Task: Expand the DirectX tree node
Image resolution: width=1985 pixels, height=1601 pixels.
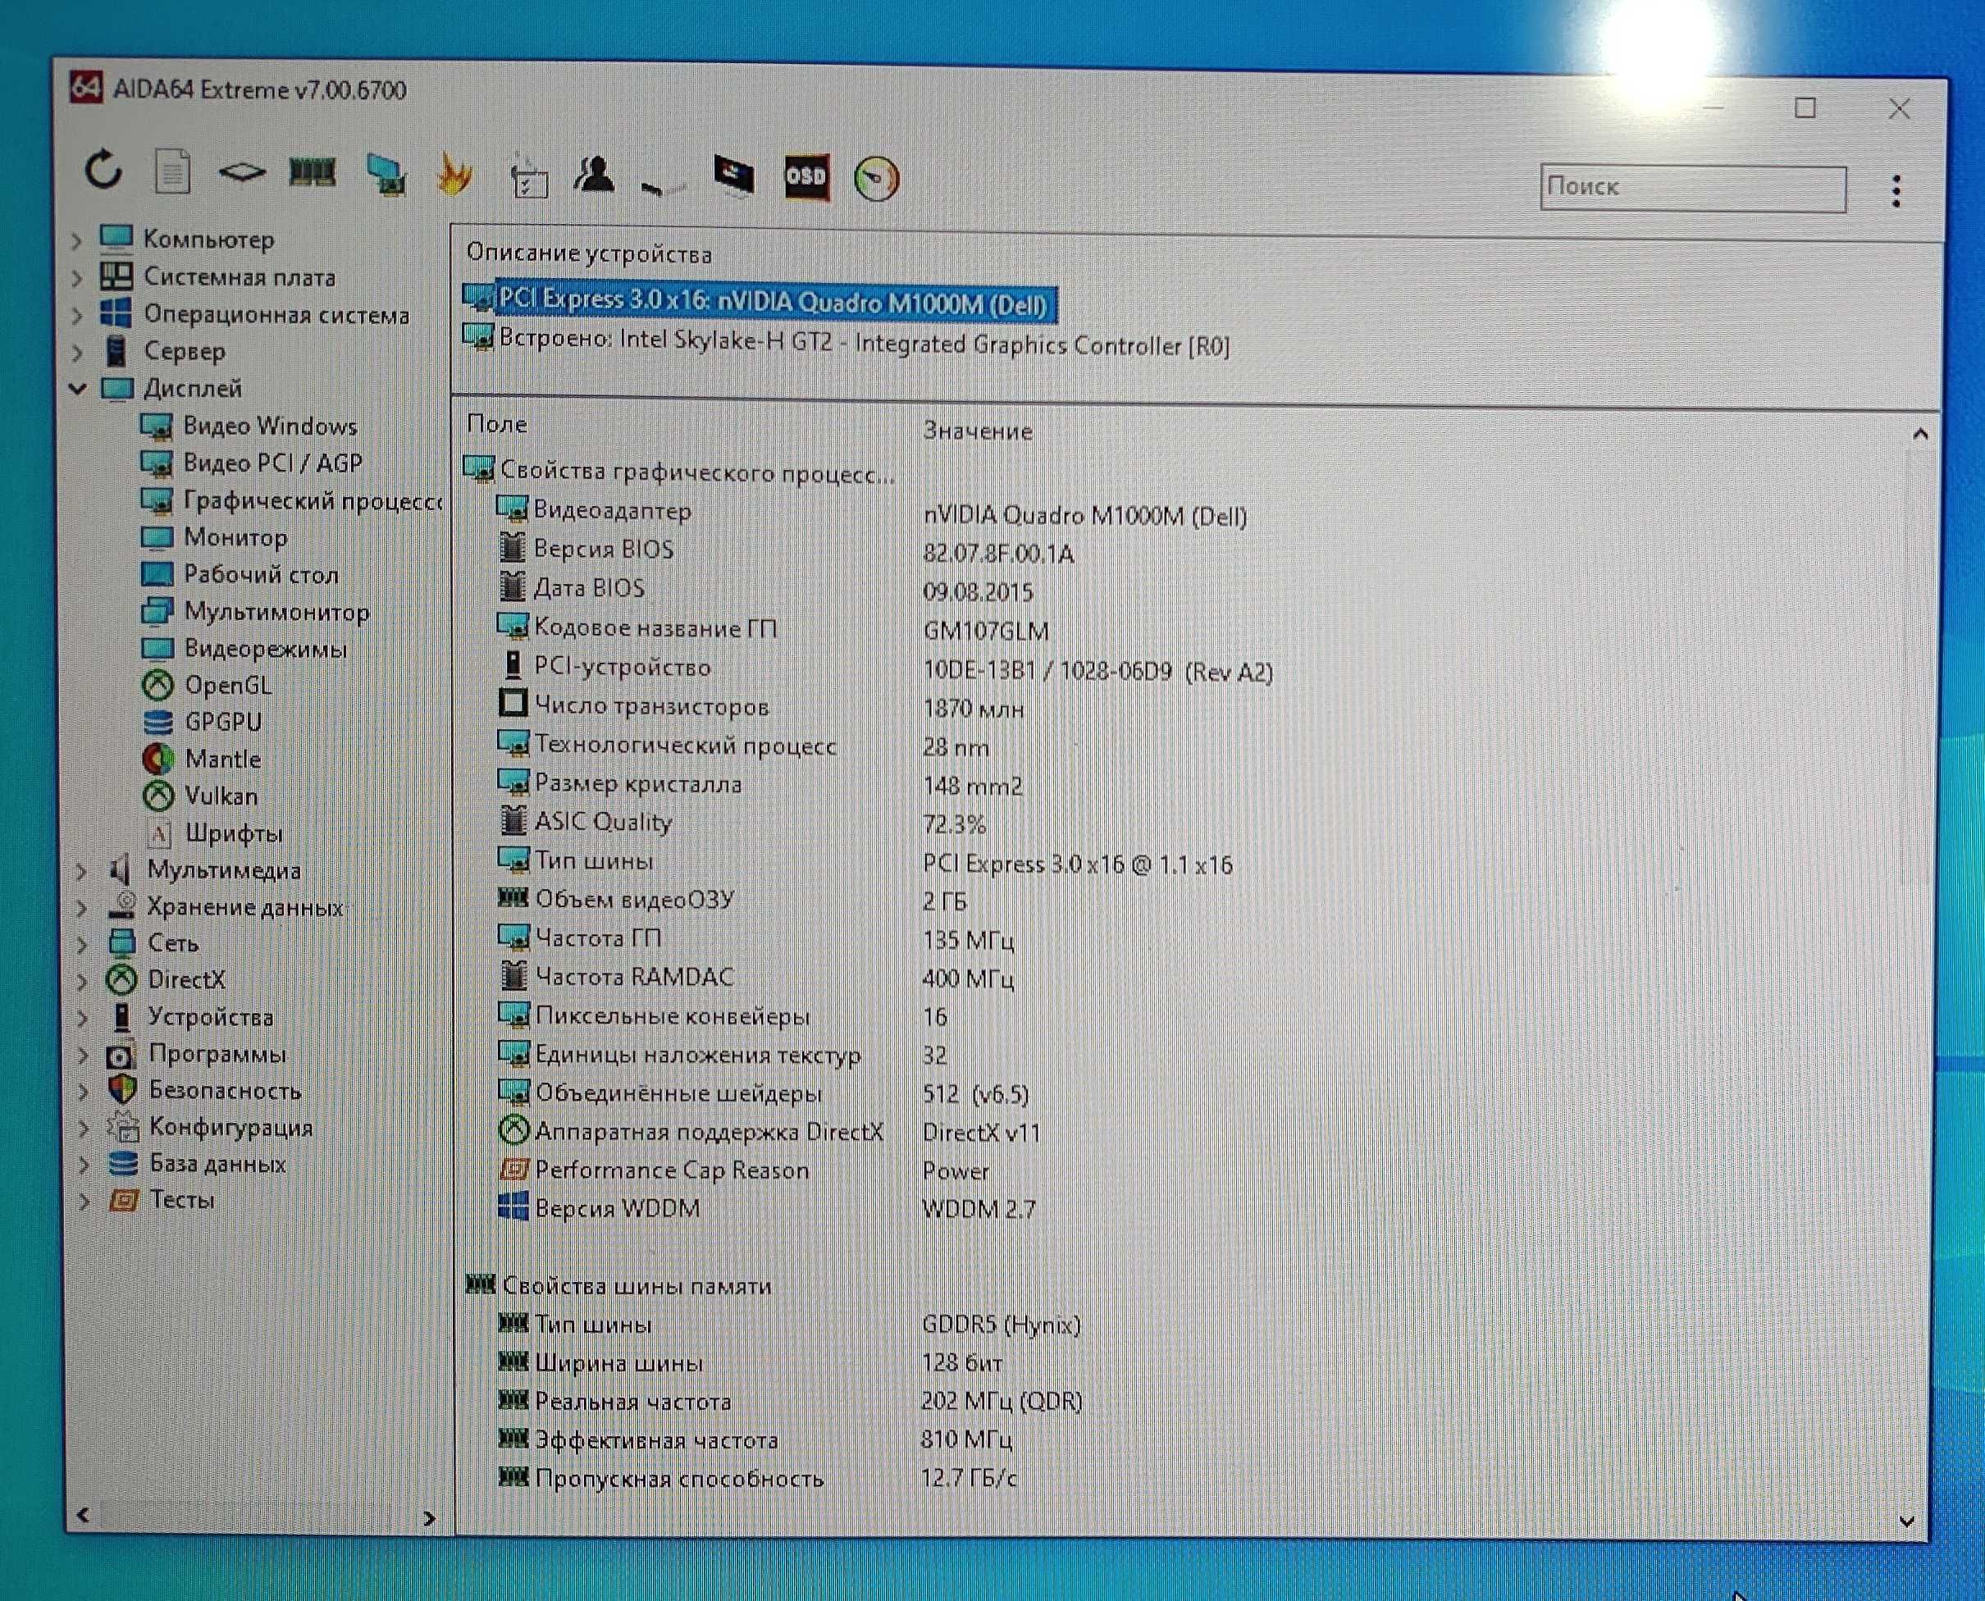Action: pyautogui.click(x=81, y=981)
